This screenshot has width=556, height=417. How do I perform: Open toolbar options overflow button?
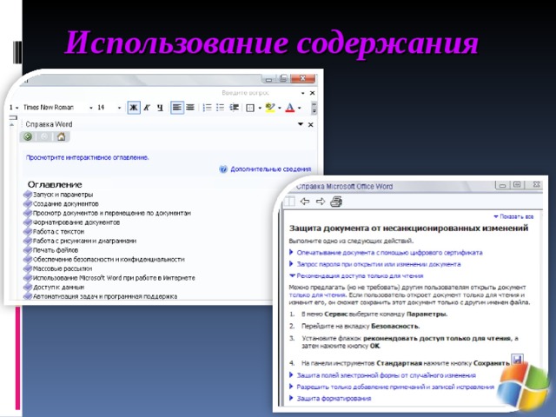point(314,108)
